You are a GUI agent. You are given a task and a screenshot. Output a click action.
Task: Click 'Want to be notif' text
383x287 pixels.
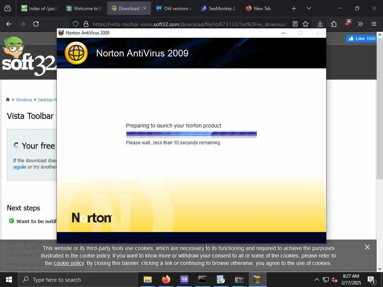coord(36,221)
